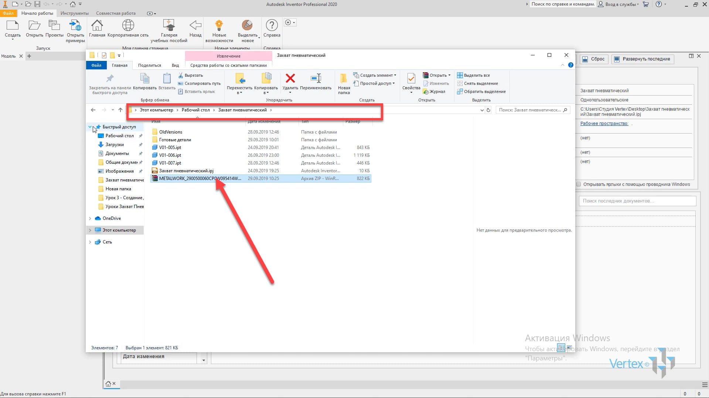Click Рабочий стол breadcrumb in address bar
Screen dimensions: 709x398
pyautogui.click(x=195, y=110)
